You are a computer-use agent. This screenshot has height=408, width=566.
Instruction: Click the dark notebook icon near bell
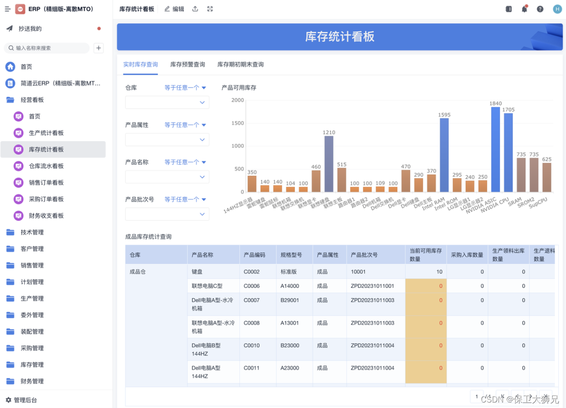(x=509, y=9)
